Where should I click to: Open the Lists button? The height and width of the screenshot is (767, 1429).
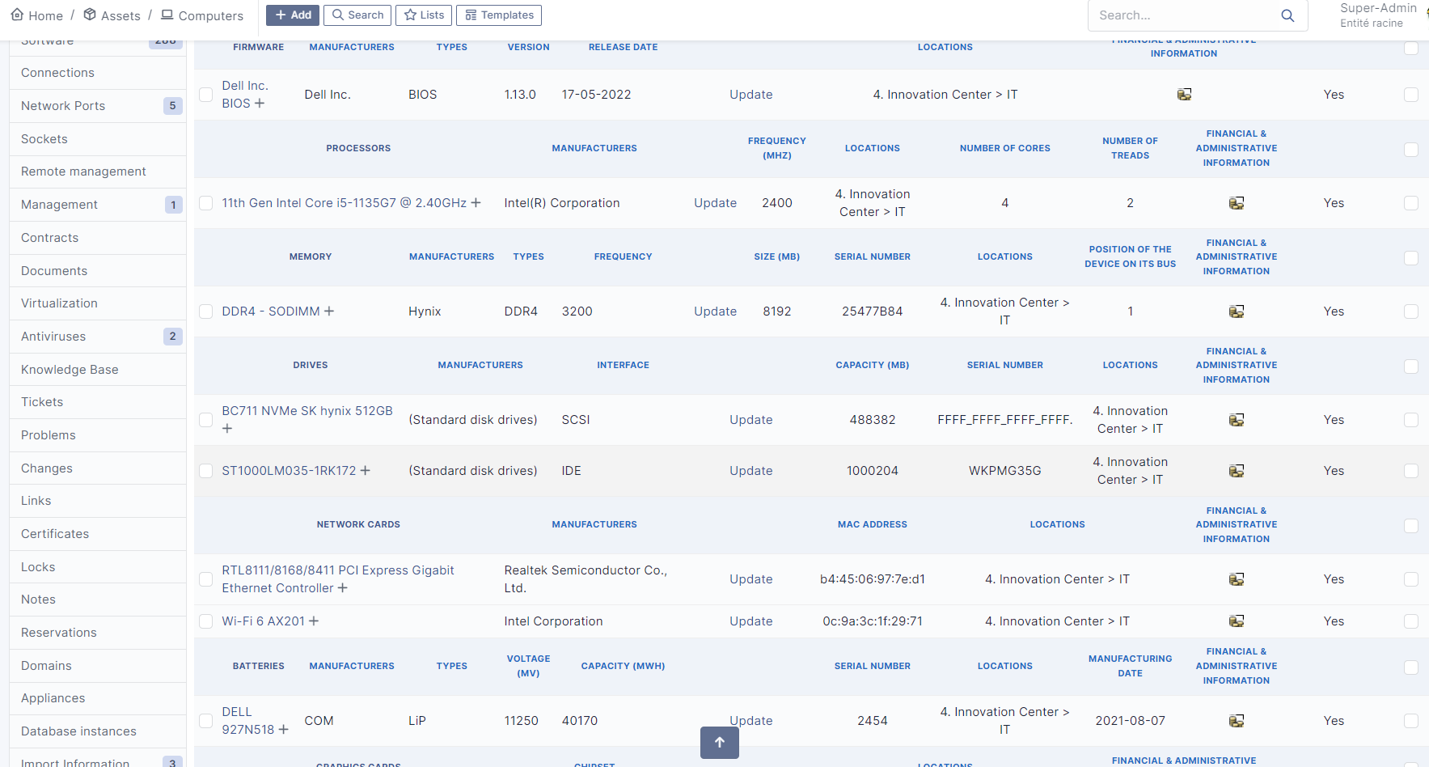tap(424, 15)
